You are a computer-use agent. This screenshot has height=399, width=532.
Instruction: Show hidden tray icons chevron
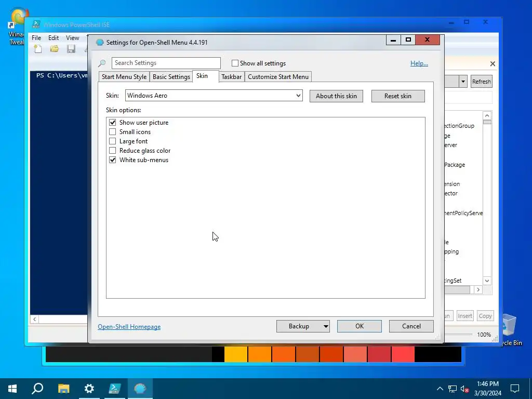click(x=440, y=389)
